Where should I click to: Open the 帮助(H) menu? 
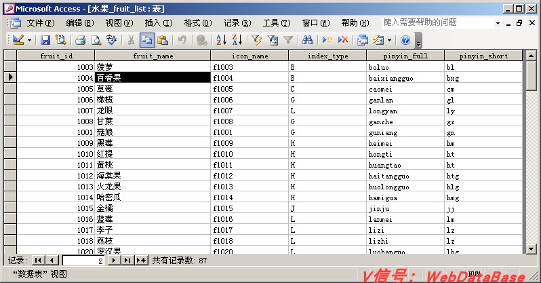point(355,23)
